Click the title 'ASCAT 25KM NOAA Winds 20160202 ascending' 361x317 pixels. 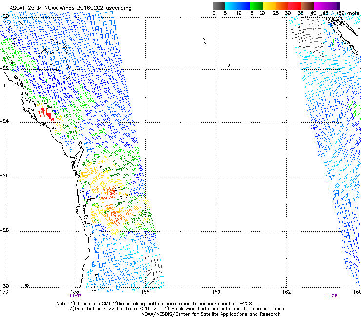[70, 8]
